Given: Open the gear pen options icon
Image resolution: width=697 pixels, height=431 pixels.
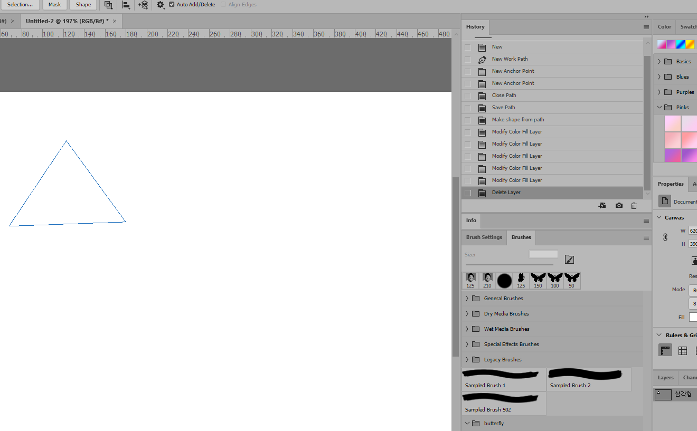Looking at the screenshot, I should click(161, 5).
